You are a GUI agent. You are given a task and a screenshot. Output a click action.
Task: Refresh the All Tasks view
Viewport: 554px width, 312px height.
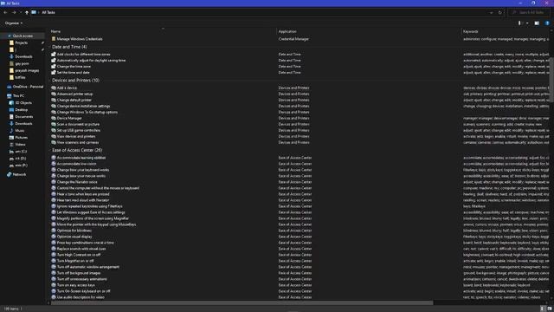click(500, 12)
